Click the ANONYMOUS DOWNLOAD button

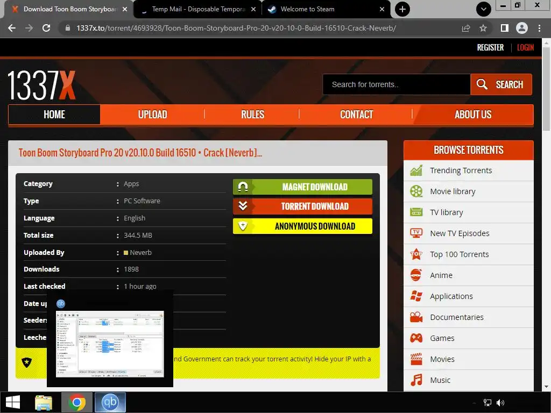tap(302, 226)
